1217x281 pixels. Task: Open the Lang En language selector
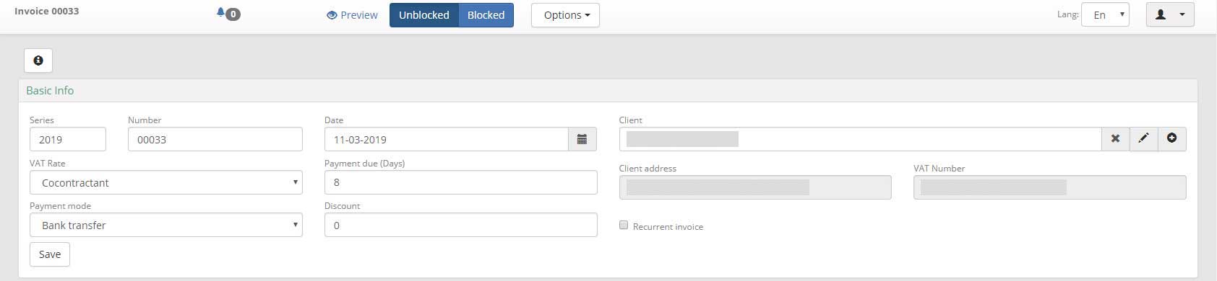pyautogui.click(x=1105, y=15)
